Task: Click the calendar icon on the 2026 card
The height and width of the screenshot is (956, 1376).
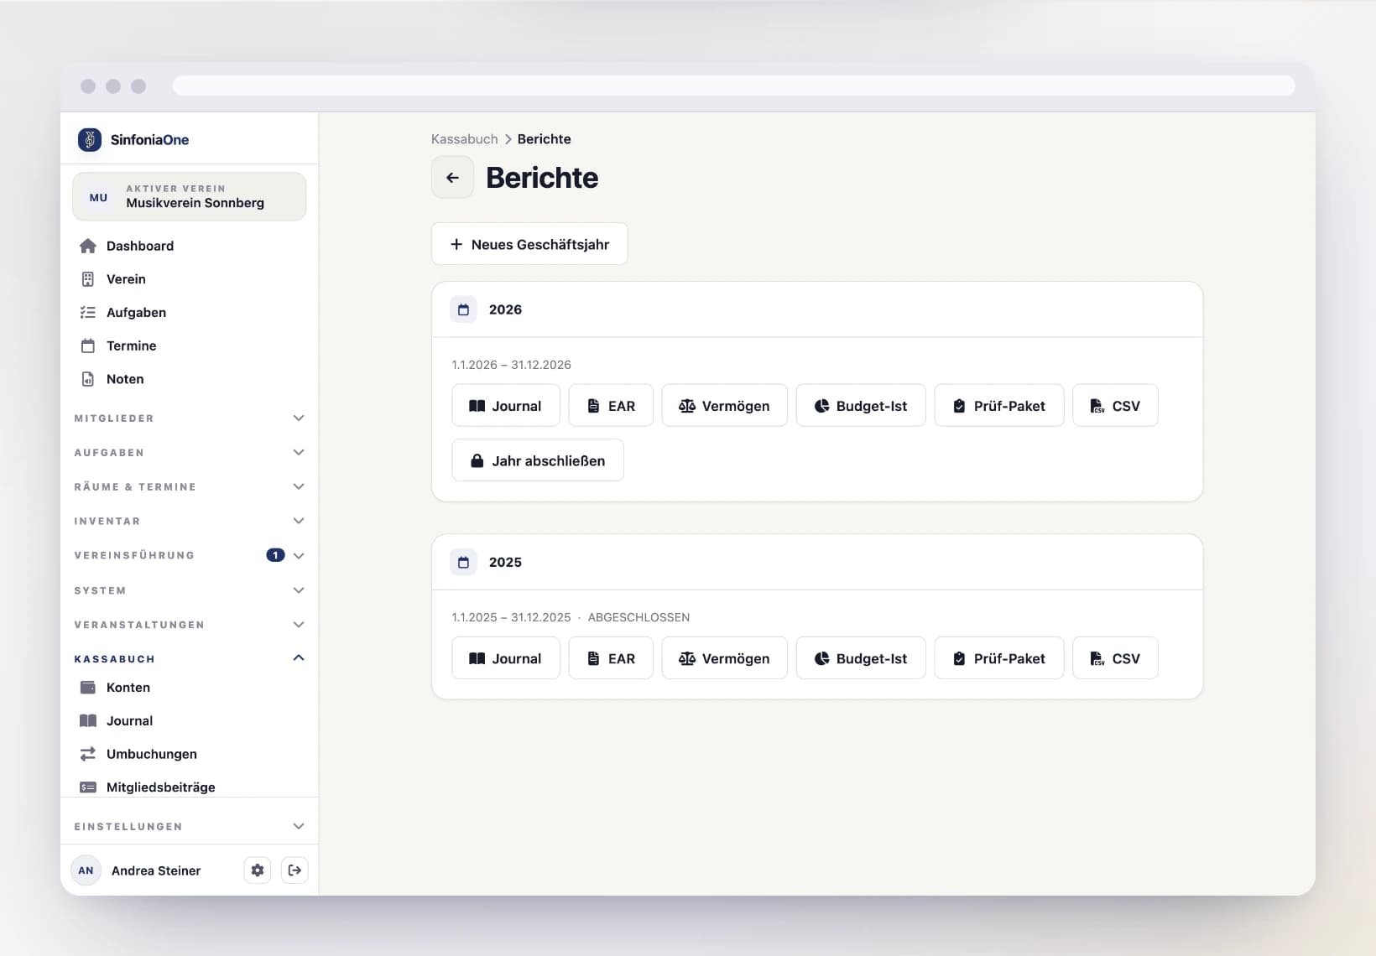Action: 463,309
